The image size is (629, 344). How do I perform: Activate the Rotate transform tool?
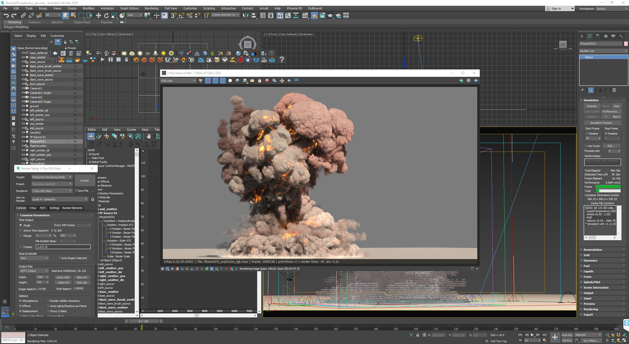pos(107,15)
